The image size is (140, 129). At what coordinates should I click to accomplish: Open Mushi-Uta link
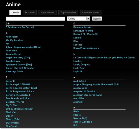pyautogui.click(x=79, y=98)
